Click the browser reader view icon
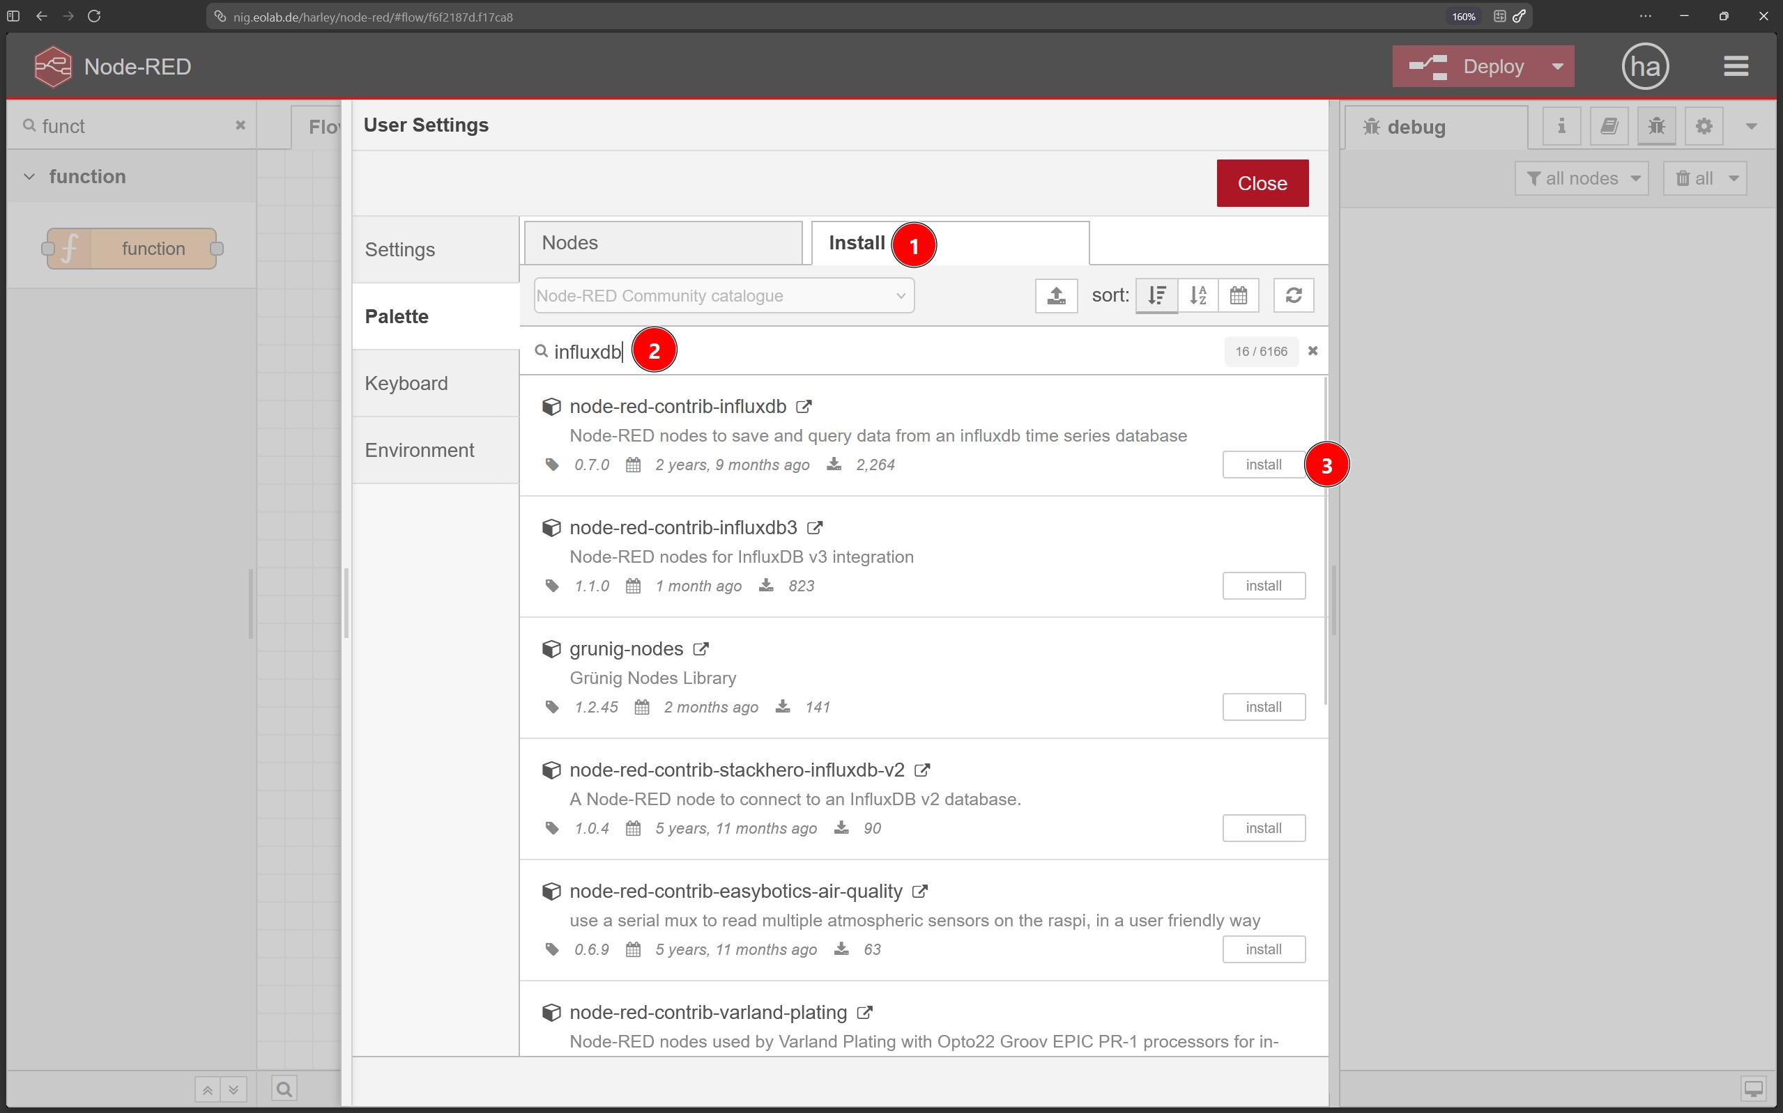The height and width of the screenshot is (1113, 1783). coord(1499,16)
